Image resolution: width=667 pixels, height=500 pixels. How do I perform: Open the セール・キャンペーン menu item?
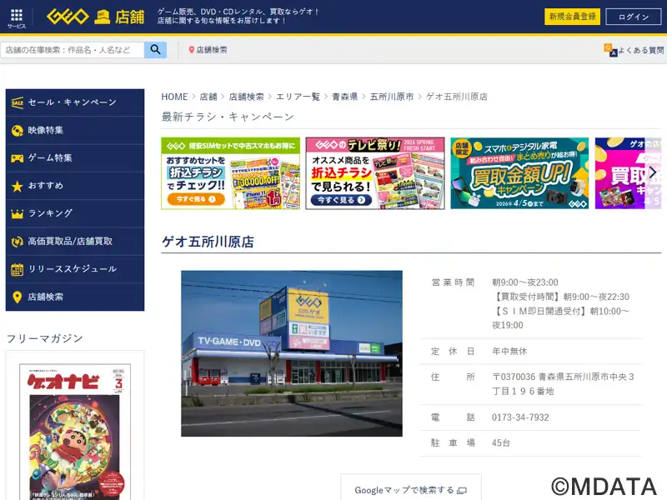click(75, 102)
